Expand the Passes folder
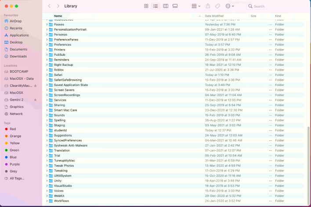The image size is (311, 207). [47, 25]
